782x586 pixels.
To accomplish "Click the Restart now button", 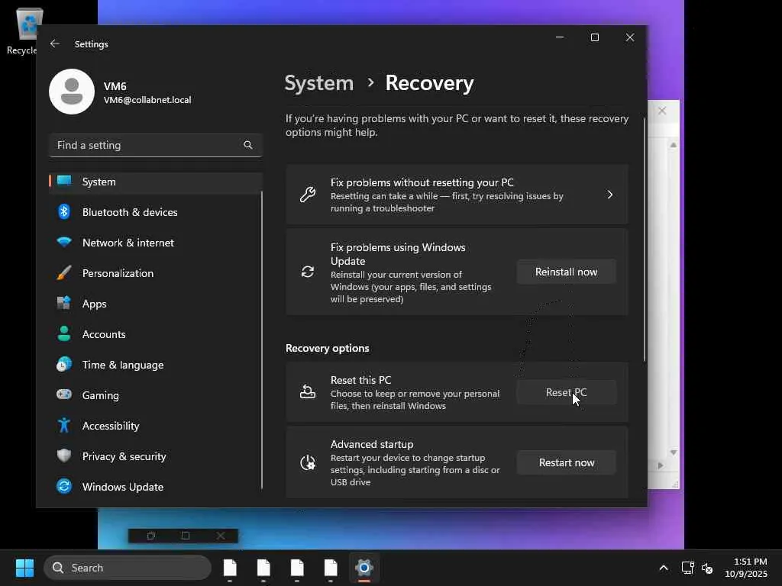I will point(566,462).
